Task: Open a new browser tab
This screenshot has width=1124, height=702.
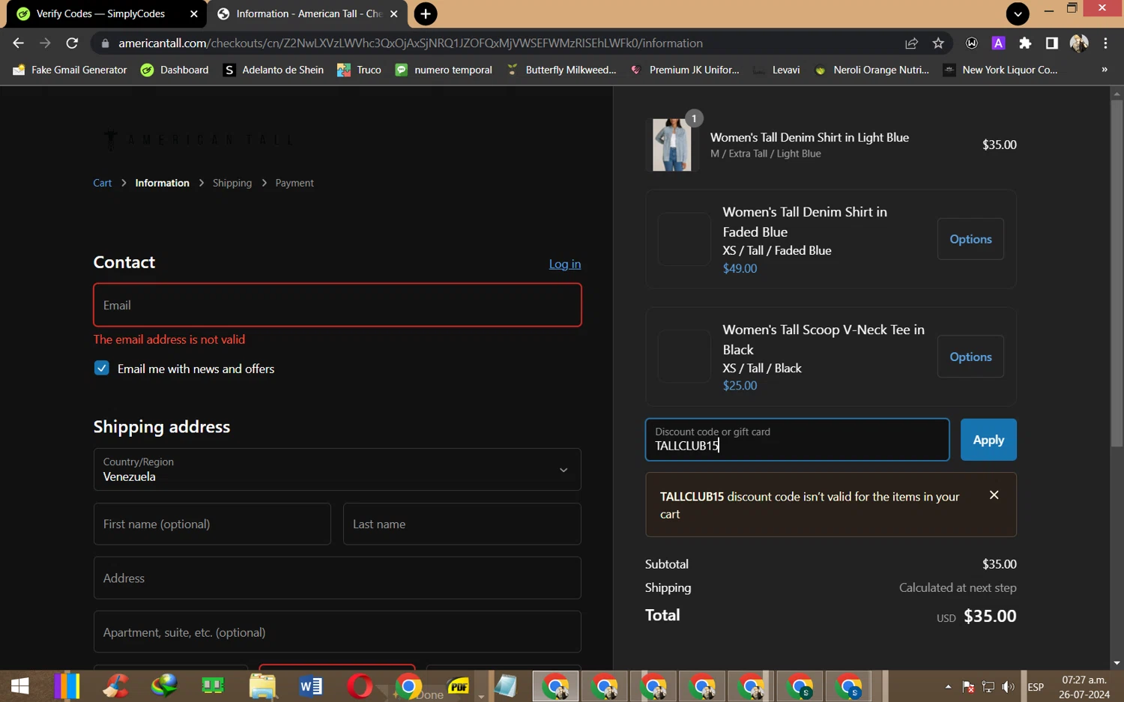Action: click(x=426, y=13)
